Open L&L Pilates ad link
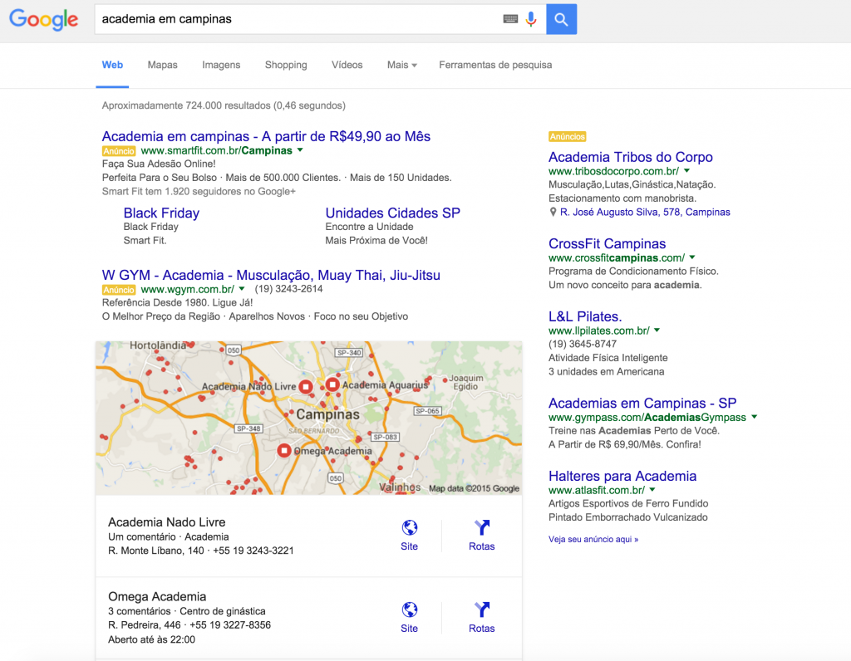The image size is (851, 661). click(x=585, y=316)
